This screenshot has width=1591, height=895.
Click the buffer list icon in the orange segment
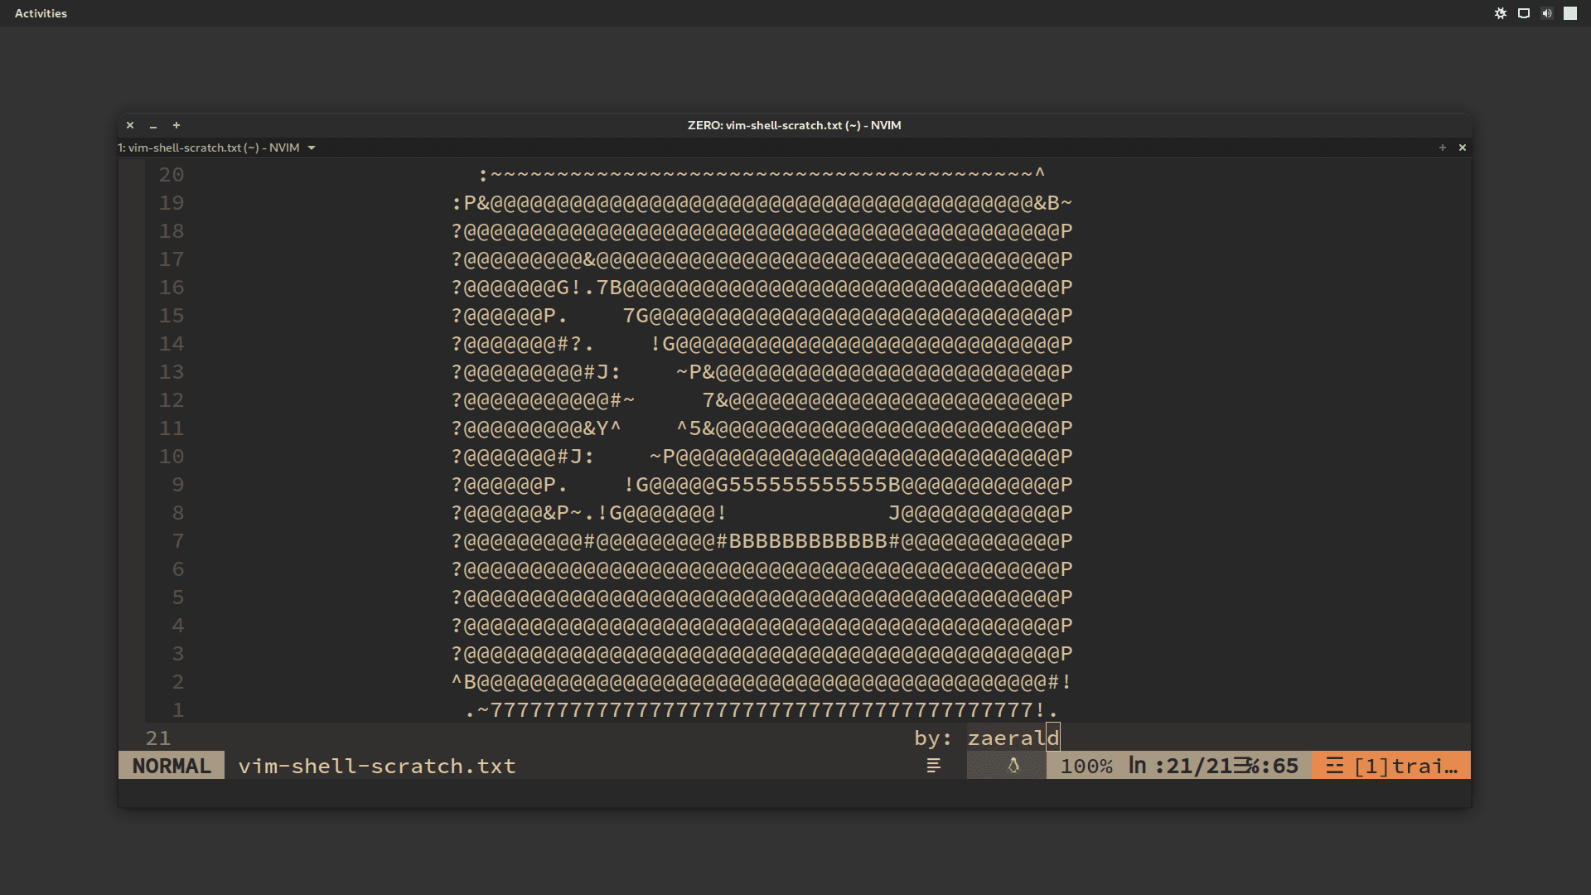1334,766
